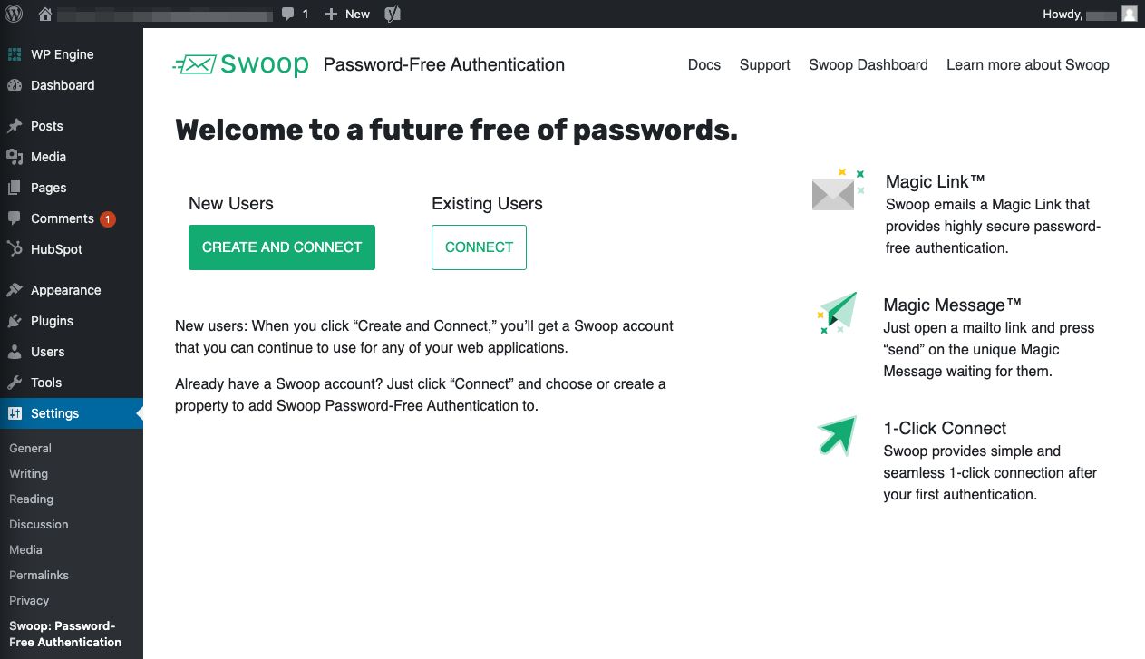Click the Plugins plug icon

point(15,321)
